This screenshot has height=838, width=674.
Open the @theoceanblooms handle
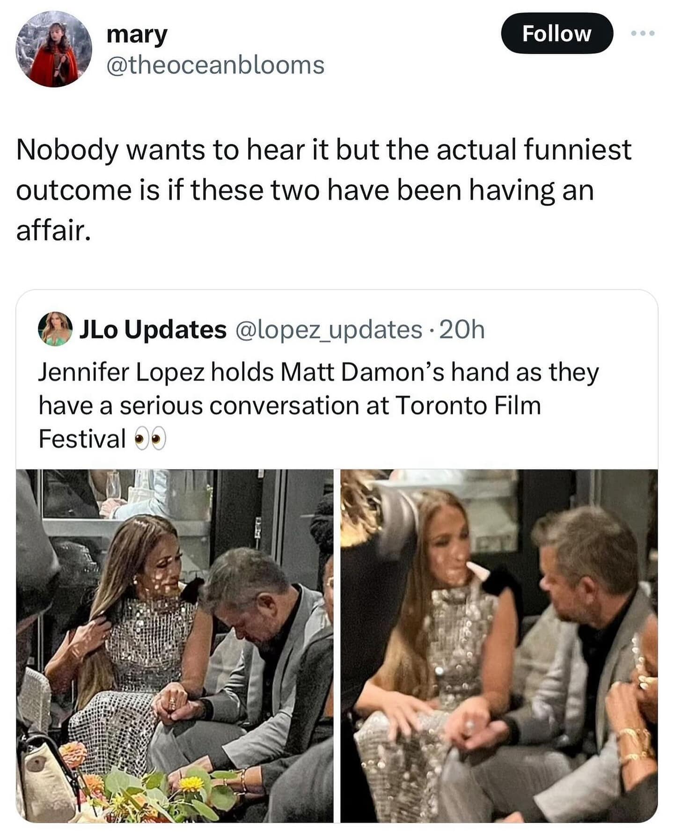coord(215,65)
